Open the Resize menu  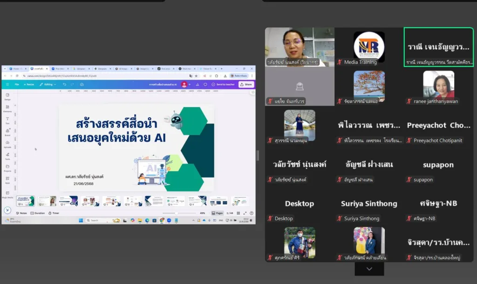tap(29, 84)
